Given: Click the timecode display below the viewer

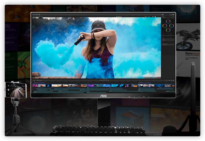Looking at the screenshot, I should [x=104, y=79].
